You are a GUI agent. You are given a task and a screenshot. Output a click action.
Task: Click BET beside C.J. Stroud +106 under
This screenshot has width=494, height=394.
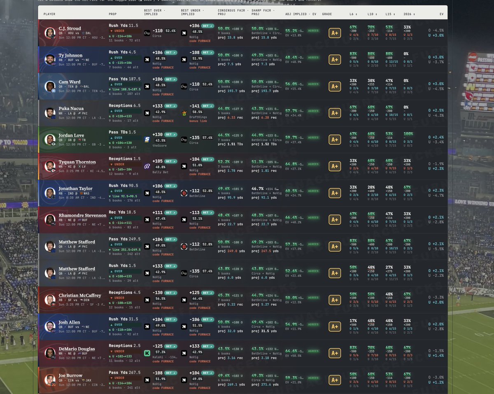click(208, 26)
